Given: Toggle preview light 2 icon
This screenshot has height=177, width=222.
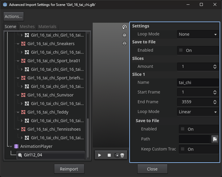Looking at the screenshot, I should tap(125, 43).
